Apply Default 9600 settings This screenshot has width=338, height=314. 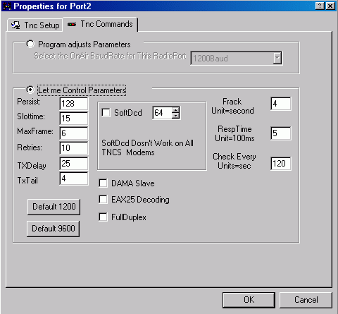(54, 229)
